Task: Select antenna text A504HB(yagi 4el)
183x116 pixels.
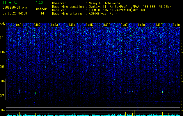Action: pos(103,14)
